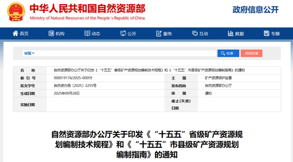The height and width of the screenshot is (162, 293).
Task: Click the 政府信息公开 header link
Action: click(x=255, y=10)
